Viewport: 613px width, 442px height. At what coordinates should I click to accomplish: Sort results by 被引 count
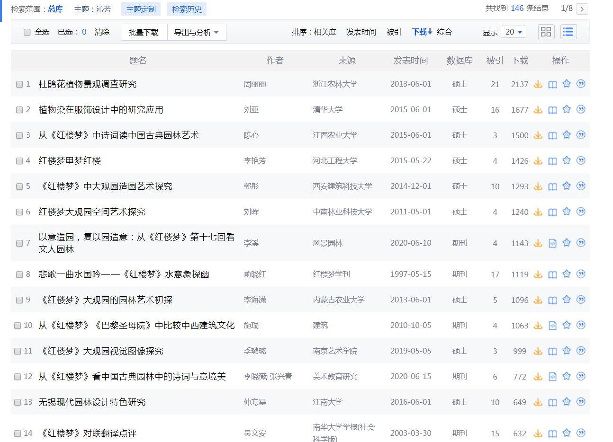click(394, 32)
